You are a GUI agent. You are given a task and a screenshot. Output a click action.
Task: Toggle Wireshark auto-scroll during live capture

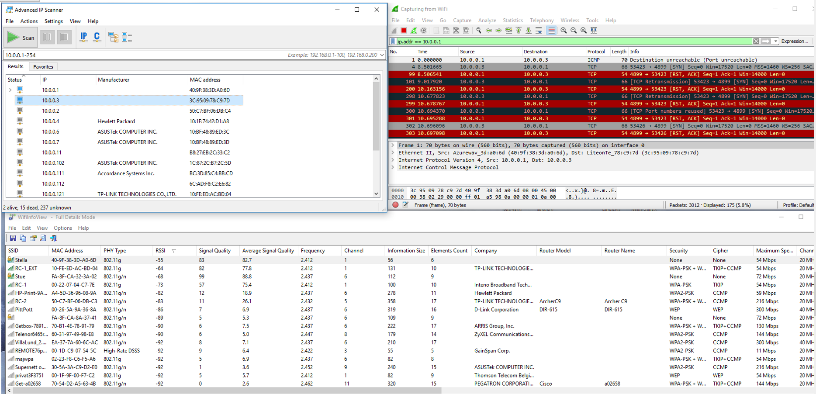(x=539, y=31)
